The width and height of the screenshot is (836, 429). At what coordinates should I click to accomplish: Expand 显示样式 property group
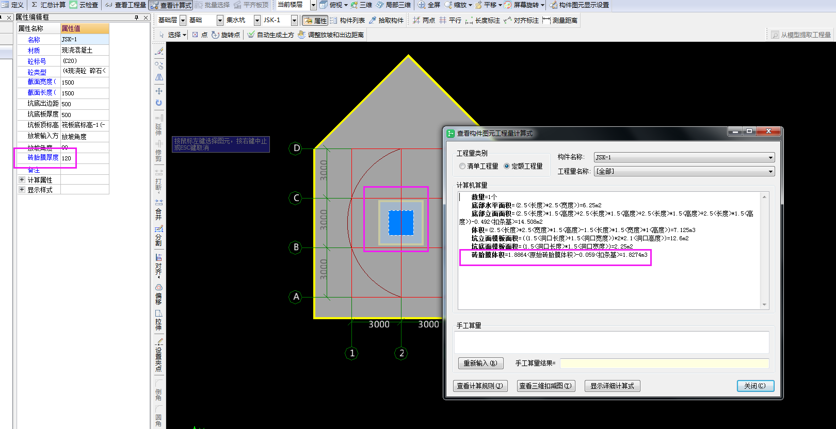pos(22,190)
